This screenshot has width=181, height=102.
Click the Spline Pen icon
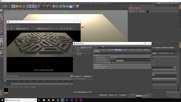point(57,6)
